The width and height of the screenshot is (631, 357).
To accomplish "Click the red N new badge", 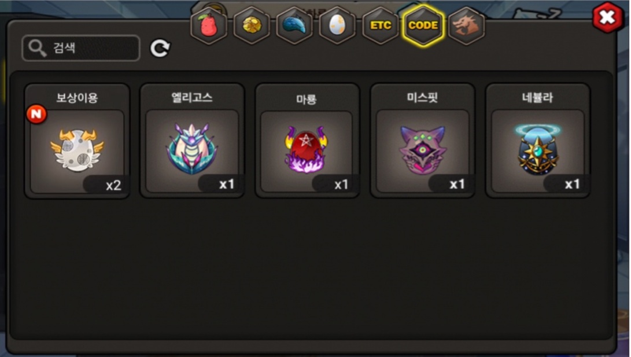I will pyautogui.click(x=36, y=115).
